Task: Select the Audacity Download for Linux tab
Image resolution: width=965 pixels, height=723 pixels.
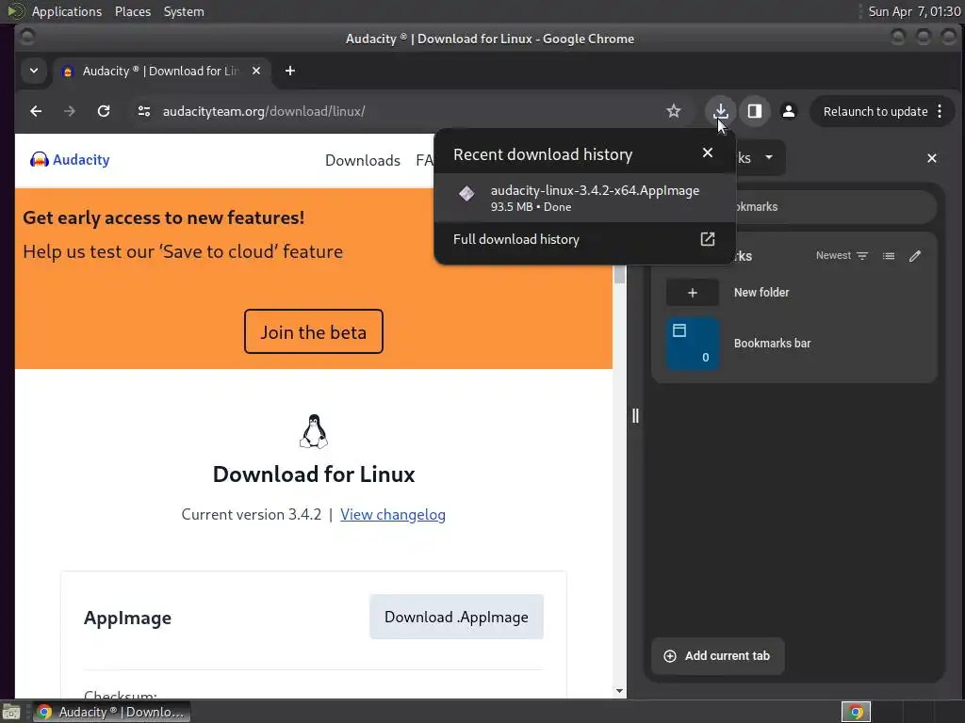Action: point(161,71)
